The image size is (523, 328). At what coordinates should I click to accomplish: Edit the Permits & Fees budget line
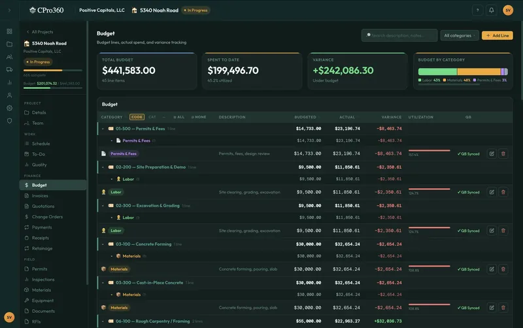coord(492,154)
